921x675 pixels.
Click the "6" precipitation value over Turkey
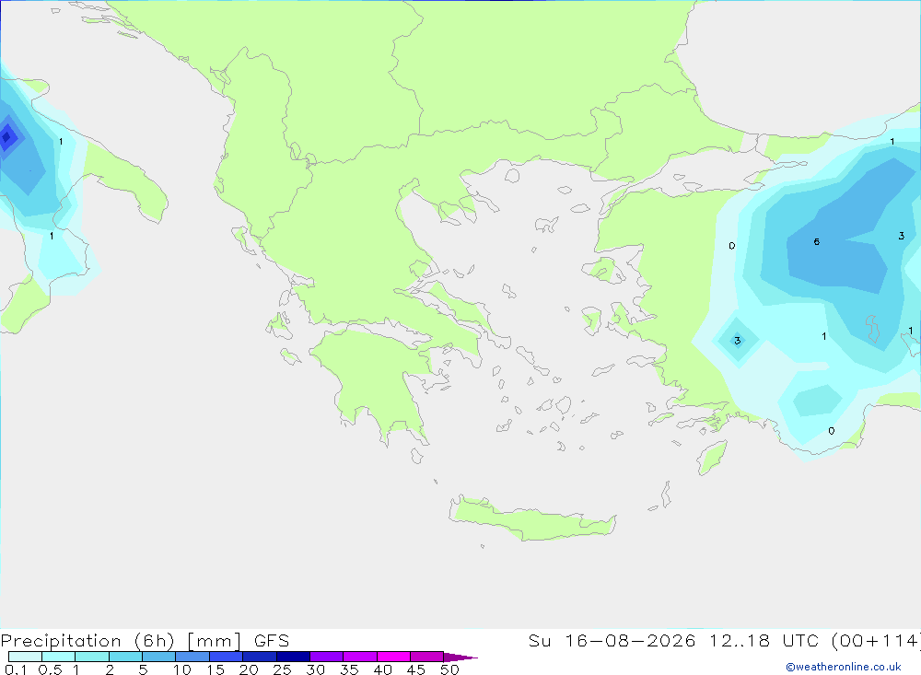[816, 242]
